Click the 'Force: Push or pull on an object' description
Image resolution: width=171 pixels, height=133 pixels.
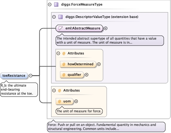click(106, 127)
